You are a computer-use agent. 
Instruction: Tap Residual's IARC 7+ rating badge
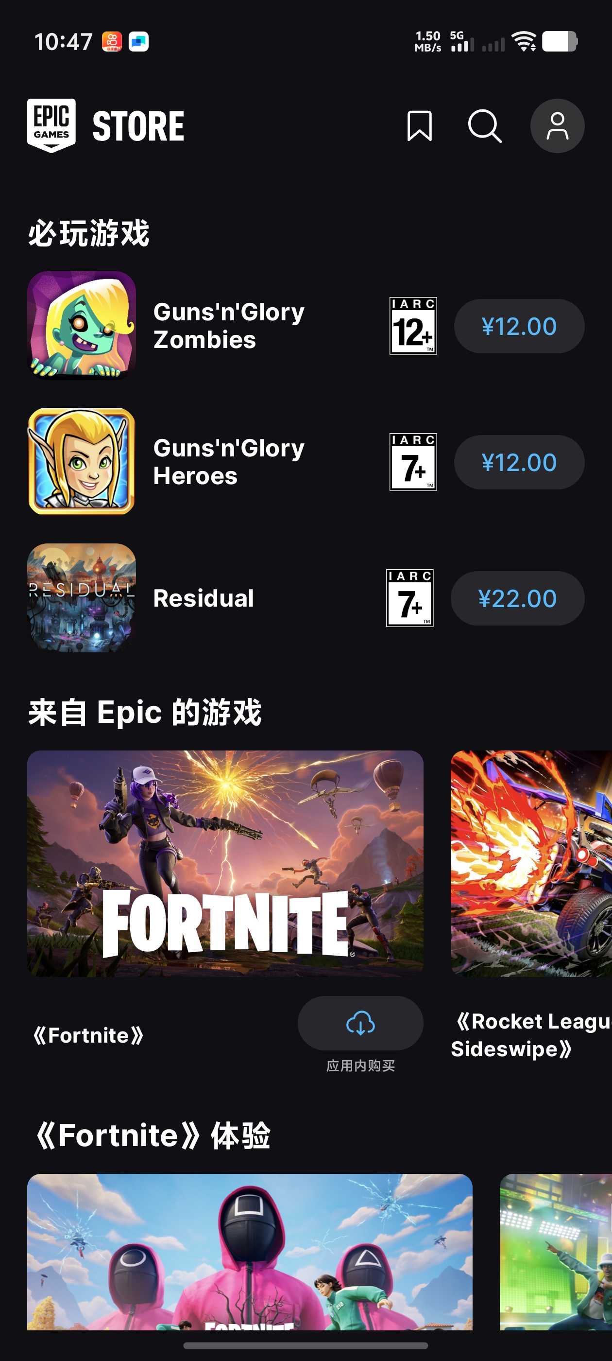coord(410,598)
